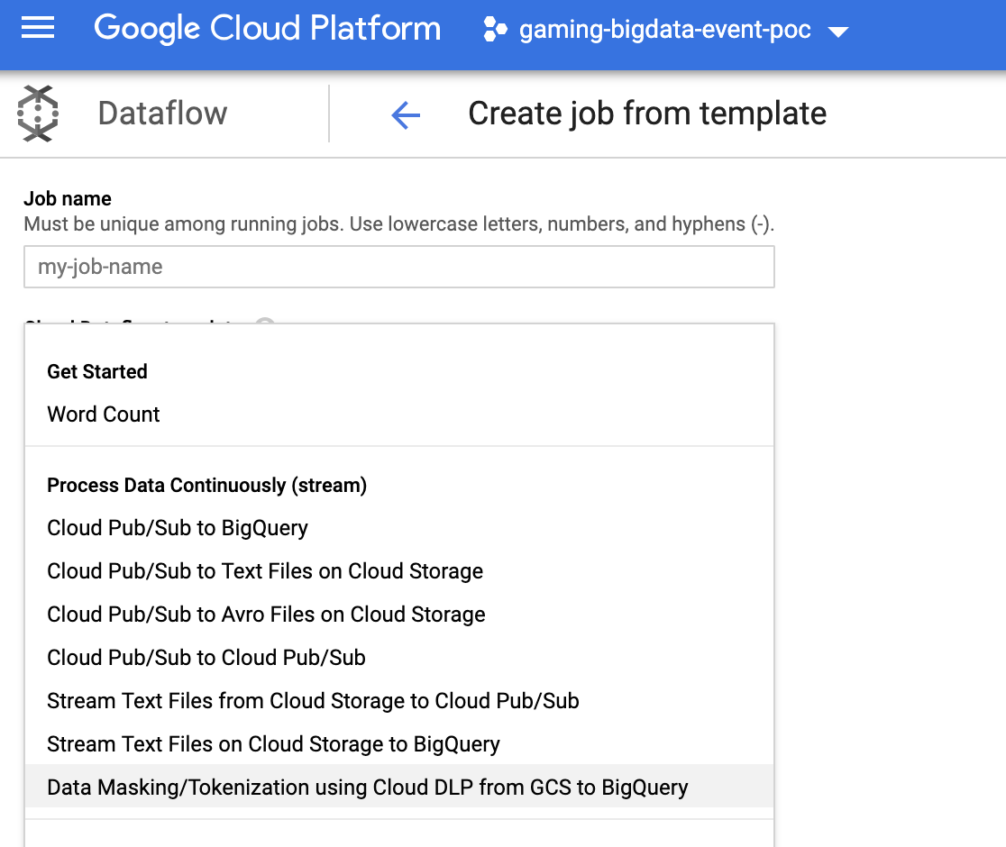Pick Stream Text Files from Cloud Storage to Cloud Pub/Sub
This screenshot has width=1006, height=847.
click(399, 701)
